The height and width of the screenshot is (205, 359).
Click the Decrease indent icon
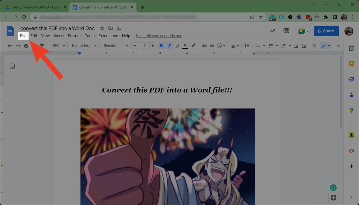pos(296,46)
